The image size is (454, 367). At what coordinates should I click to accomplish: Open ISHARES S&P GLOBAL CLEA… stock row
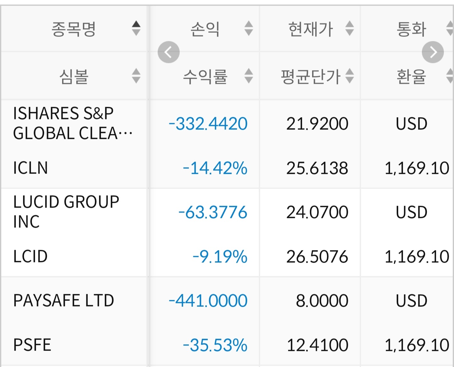point(73,123)
